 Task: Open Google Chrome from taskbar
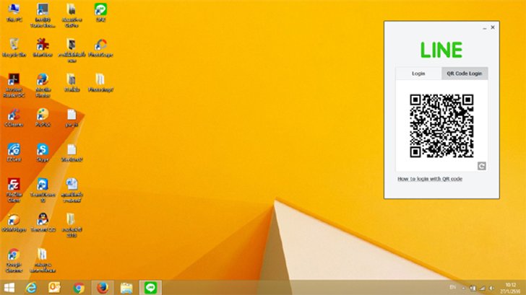(x=79, y=288)
